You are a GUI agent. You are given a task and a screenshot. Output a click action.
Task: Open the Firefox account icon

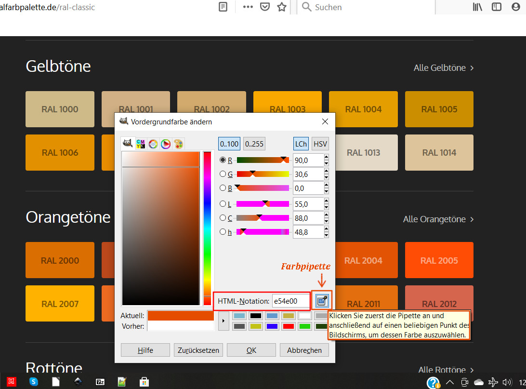[x=515, y=7]
